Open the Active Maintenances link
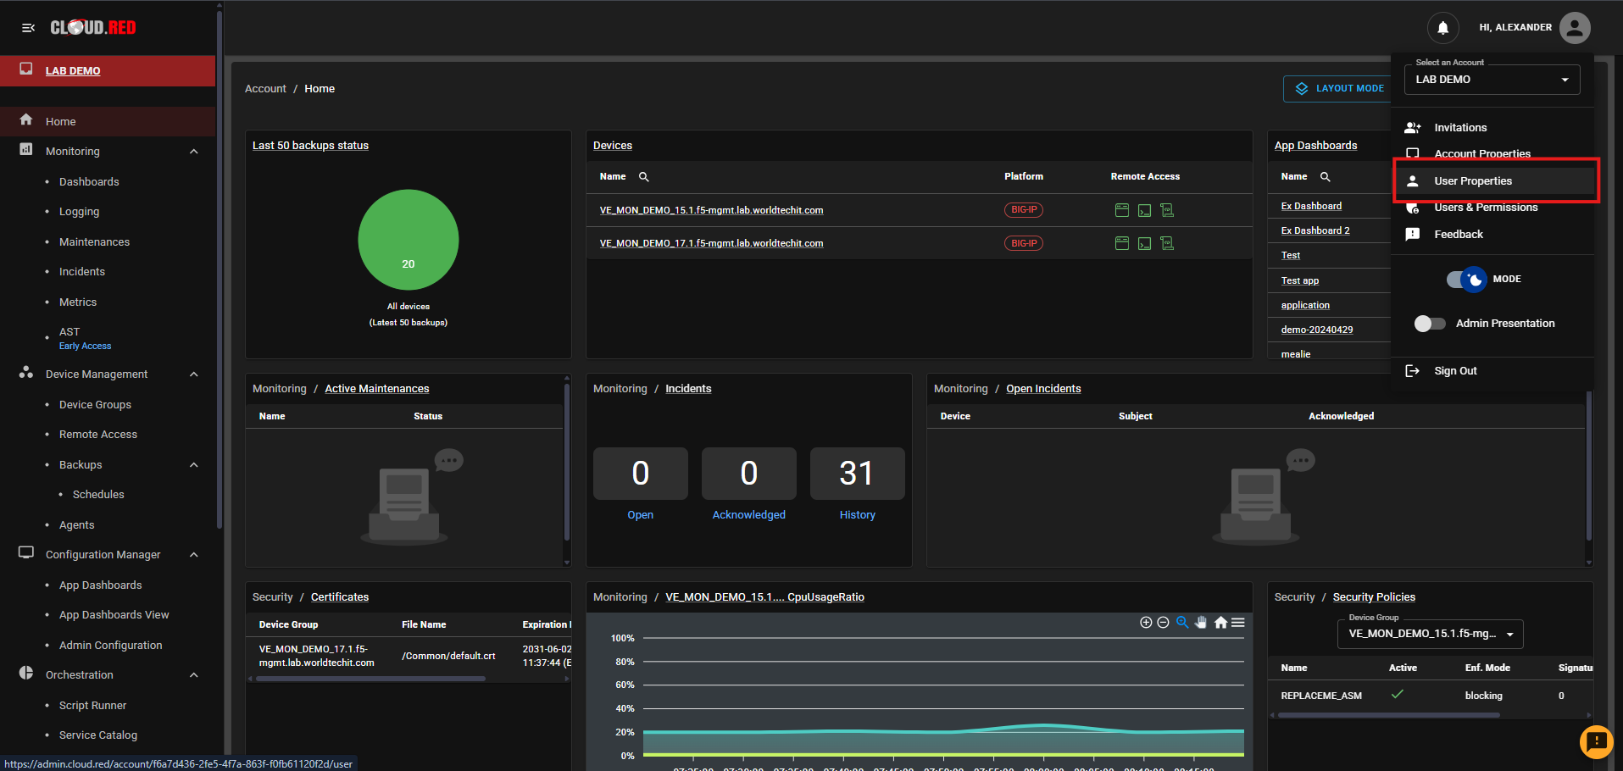This screenshot has width=1623, height=771. click(377, 389)
